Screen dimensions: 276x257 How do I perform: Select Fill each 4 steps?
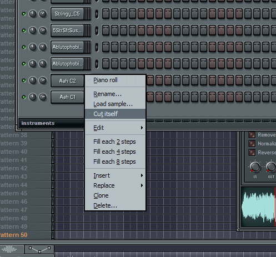[x=115, y=152]
